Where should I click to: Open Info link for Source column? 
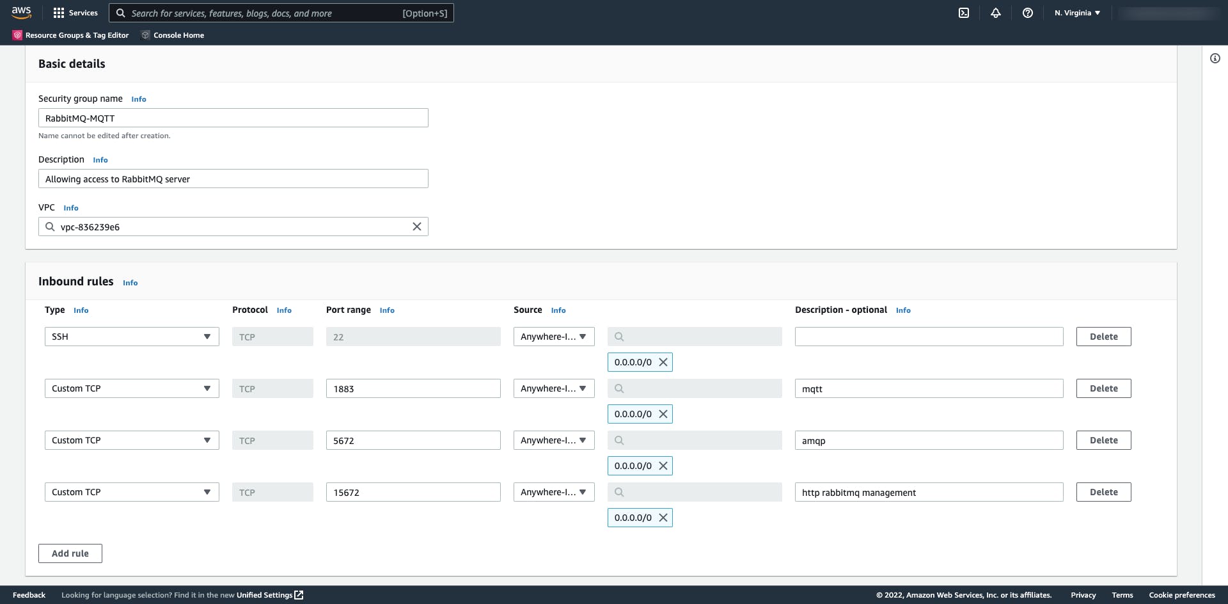click(558, 310)
